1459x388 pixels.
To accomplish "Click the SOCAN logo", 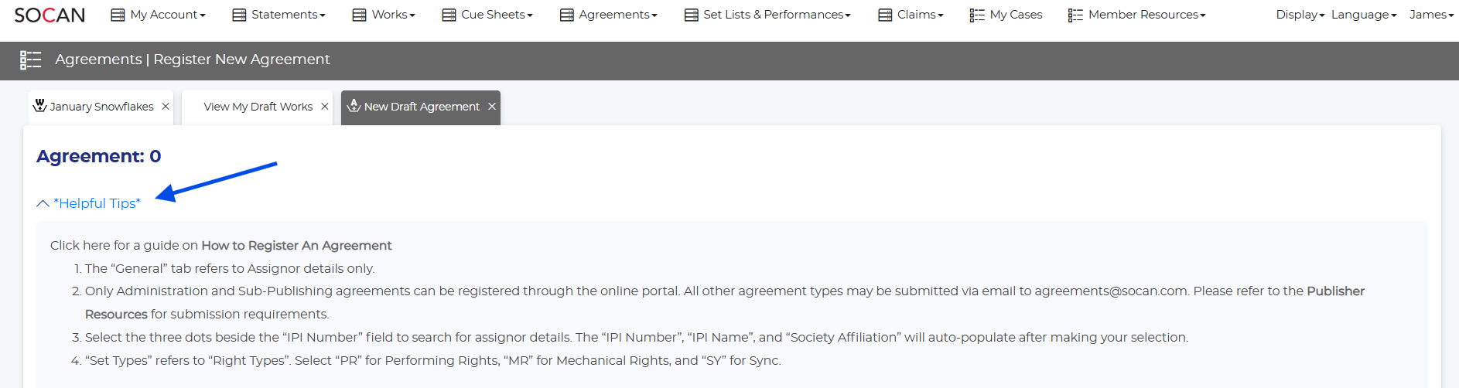I will (50, 15).
